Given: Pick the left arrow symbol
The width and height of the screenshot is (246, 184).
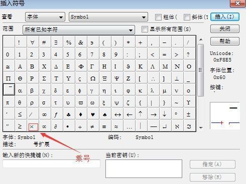Looking at the screenshot, I should pos(130,114).
